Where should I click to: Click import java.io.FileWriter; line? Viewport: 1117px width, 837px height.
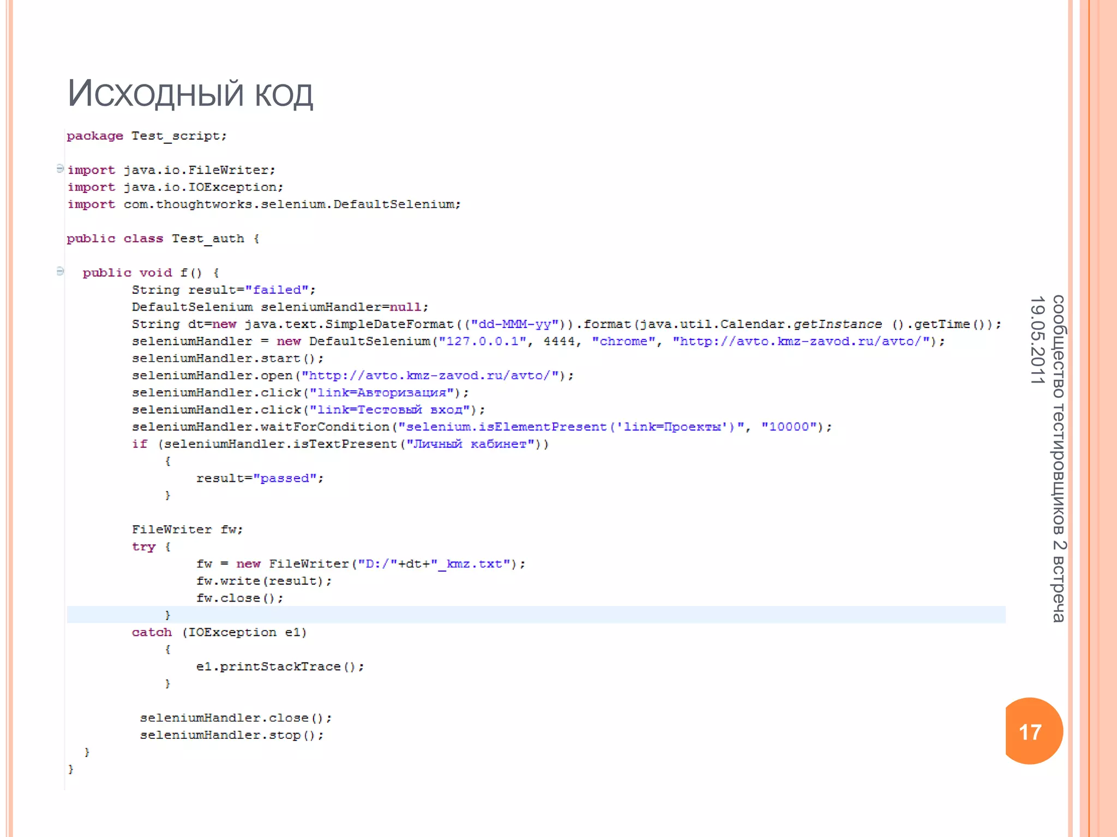pos(171,170)
